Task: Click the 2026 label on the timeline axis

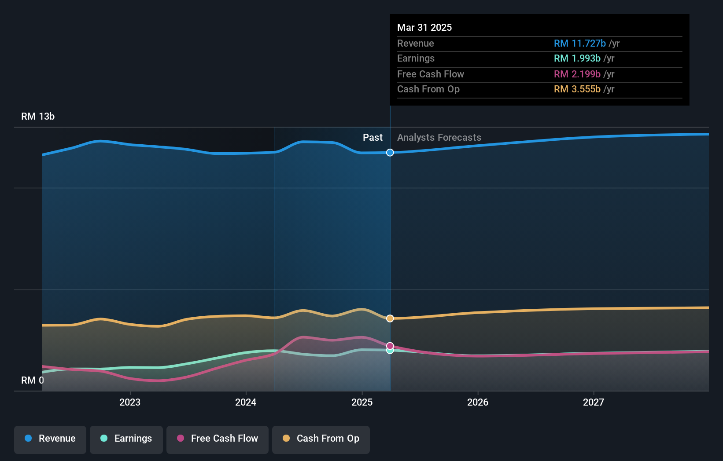Action: click(477, 402)
